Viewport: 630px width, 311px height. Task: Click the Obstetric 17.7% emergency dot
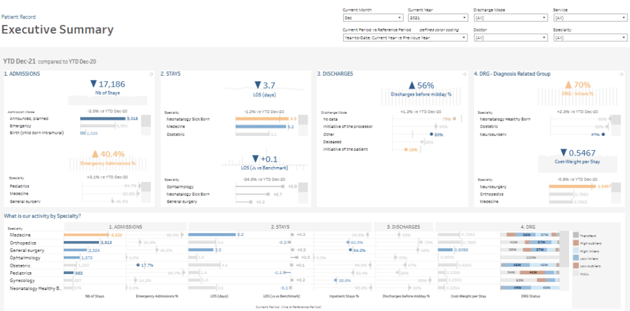(x=138, y=266)
